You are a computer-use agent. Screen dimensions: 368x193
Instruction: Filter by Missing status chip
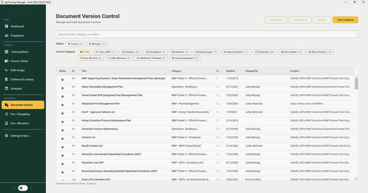tap(97, 44)
